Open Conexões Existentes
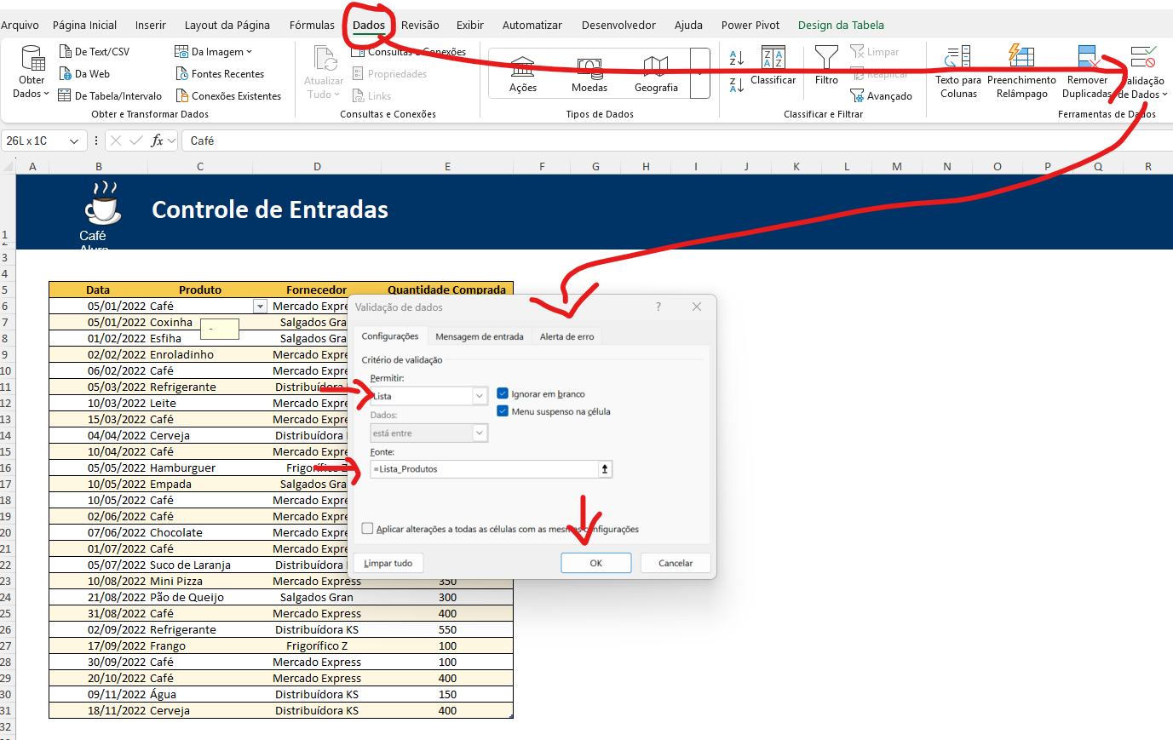The height and width of the screenshot is (740, 1173). (227, 96)
